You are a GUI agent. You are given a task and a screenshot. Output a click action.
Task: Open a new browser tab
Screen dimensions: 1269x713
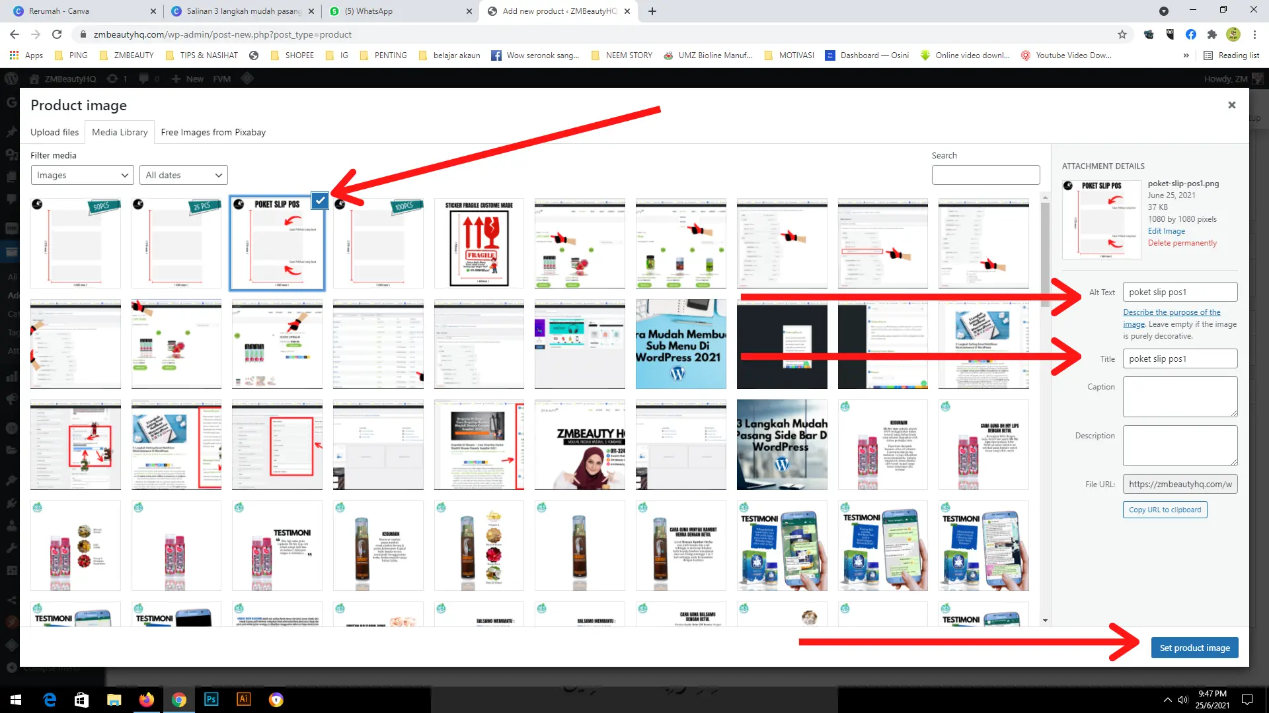click(x=652, y=11)
